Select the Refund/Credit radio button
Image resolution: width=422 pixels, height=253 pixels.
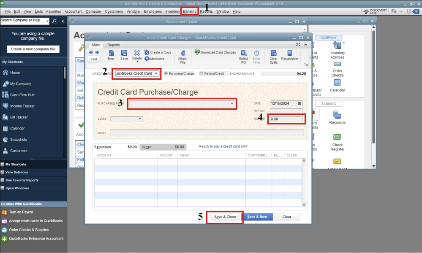point(201,74)
